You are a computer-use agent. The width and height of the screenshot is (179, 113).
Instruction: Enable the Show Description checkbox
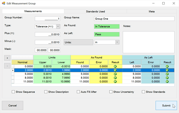(x=46, y=92)
